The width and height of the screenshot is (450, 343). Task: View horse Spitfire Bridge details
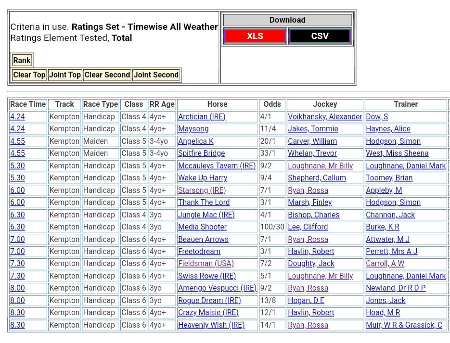pyautogui.click(x=201, y=153)
